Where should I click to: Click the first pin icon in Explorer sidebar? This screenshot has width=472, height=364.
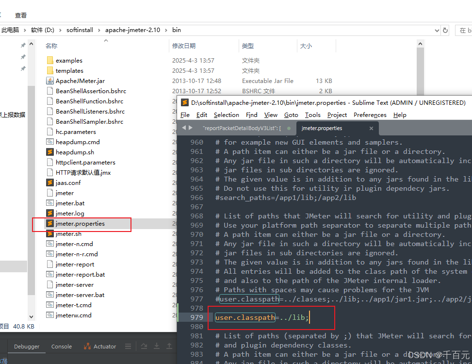click(23, 45)
